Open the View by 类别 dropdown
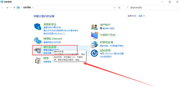Viewport: 180px width, 101px height. pyautogui.click(x=141, y=16)
